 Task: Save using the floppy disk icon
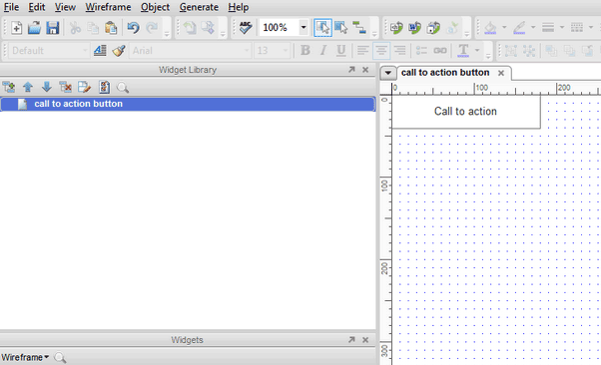[53, 28]
